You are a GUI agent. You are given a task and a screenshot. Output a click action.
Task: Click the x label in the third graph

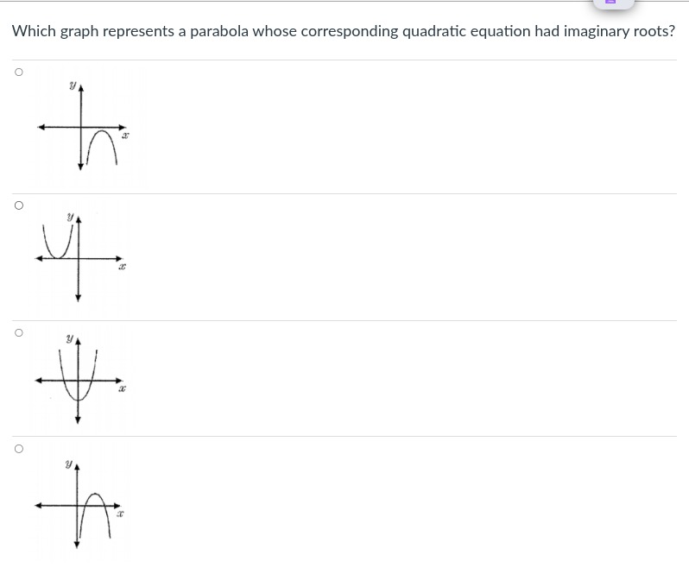click(x=122, y=388)
